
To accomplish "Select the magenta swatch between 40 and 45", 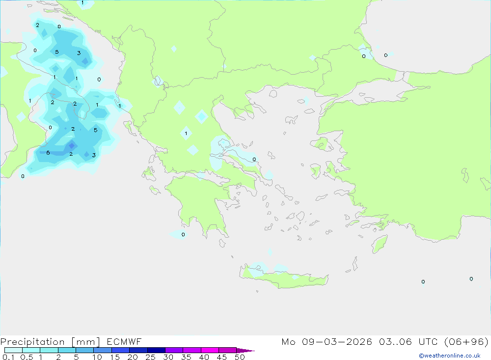I will coord(210,350).
